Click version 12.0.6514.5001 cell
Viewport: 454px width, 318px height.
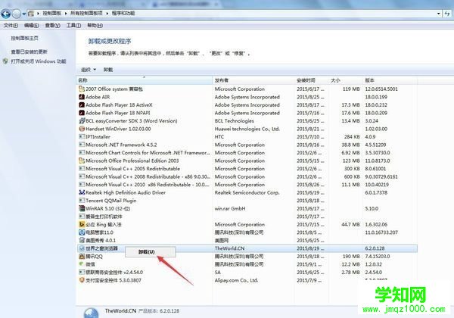tap(381, 89)
